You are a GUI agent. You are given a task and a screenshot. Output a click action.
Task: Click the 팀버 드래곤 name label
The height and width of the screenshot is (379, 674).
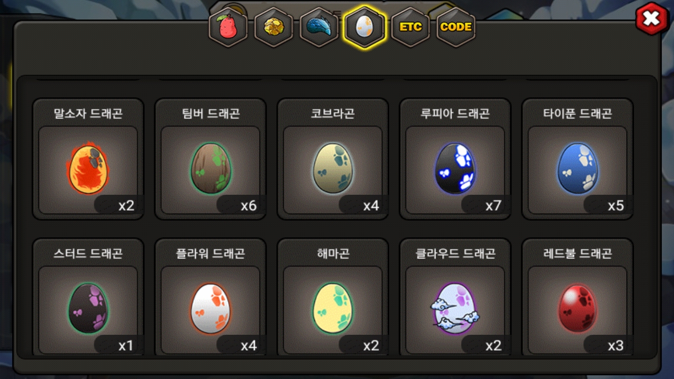[210, 113]
